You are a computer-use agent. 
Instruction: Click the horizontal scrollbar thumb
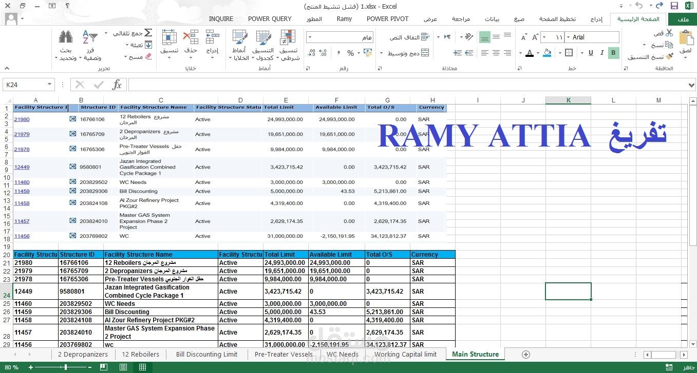664,355
